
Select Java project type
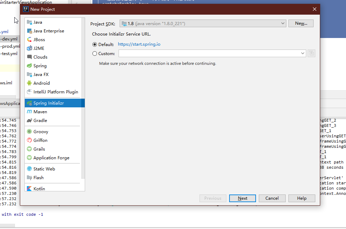53,22
